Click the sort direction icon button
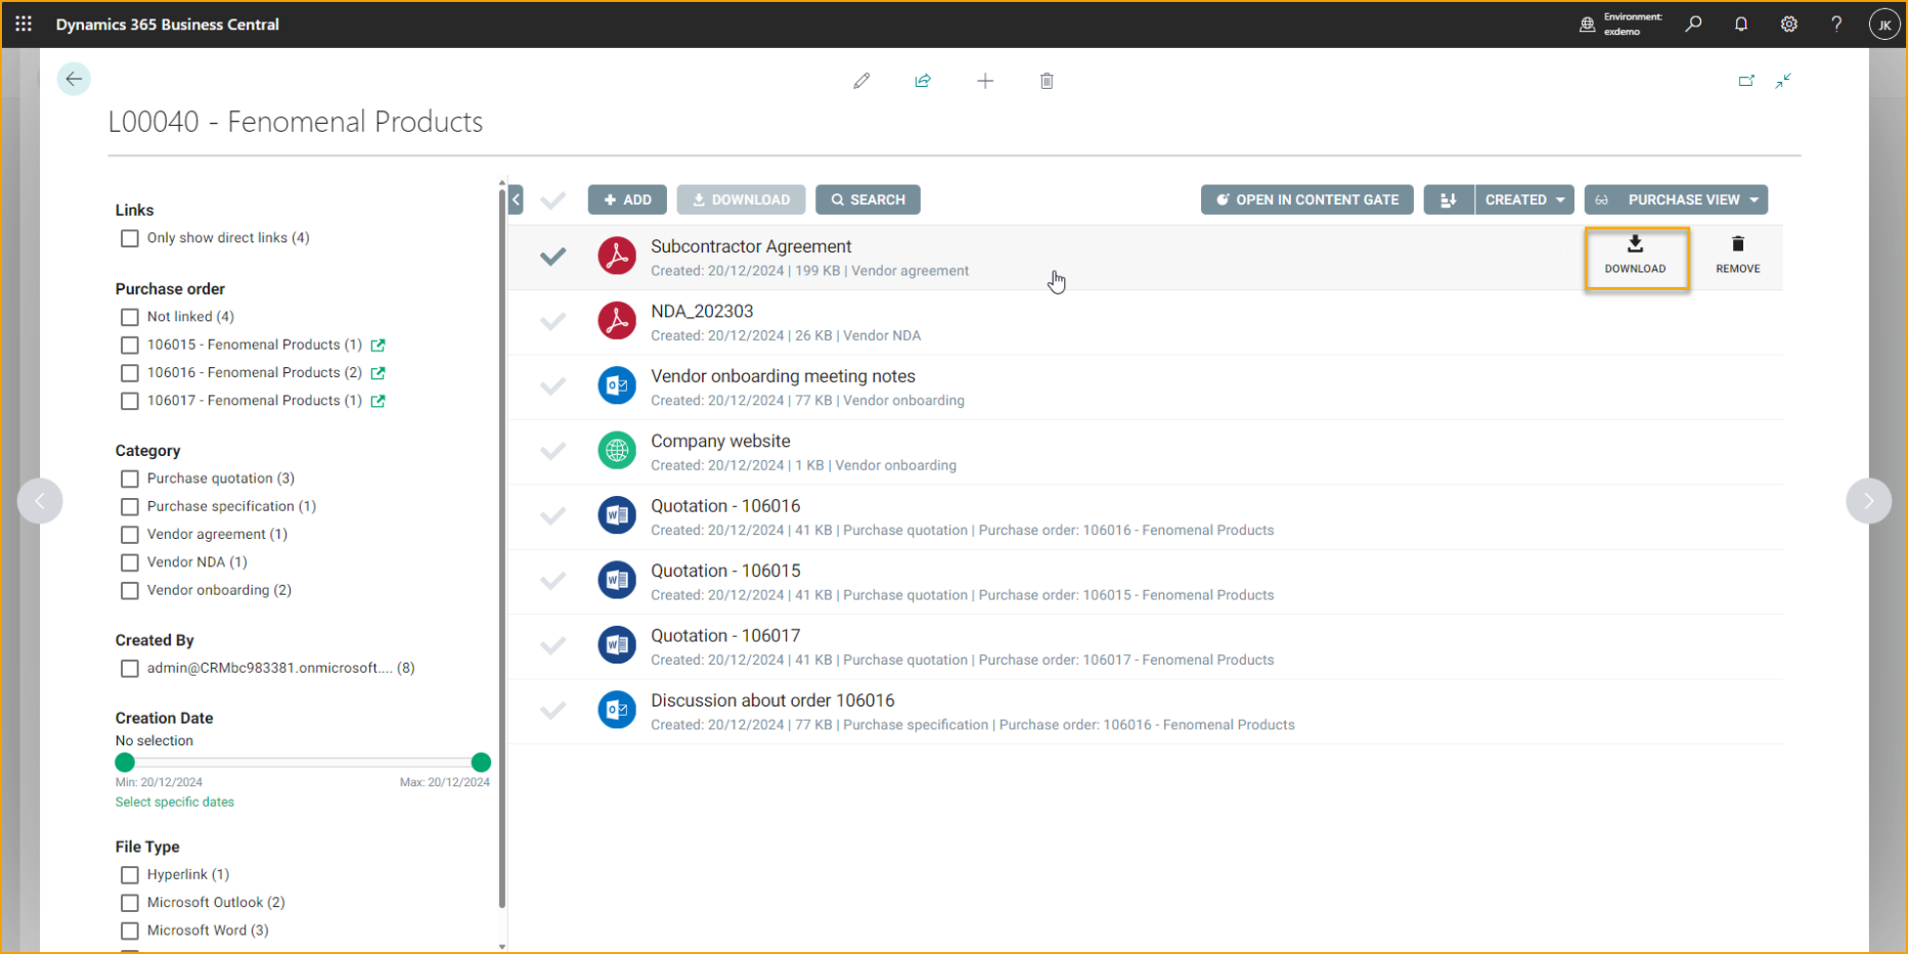The height and width of the screenshot is (954, 1908). [x=1448, y=200]
